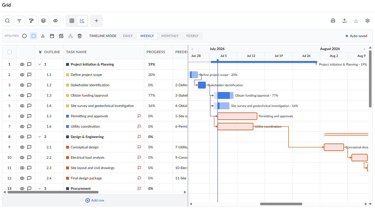
Task: Click the bar chart utility icon
Action: tap(43, 36)
